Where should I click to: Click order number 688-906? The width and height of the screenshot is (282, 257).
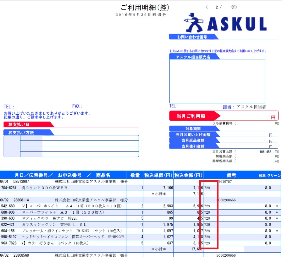point(8,212)
